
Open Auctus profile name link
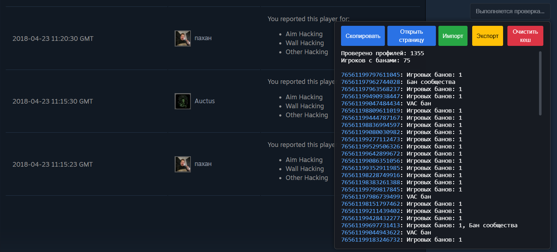click(x=205, y=101)
